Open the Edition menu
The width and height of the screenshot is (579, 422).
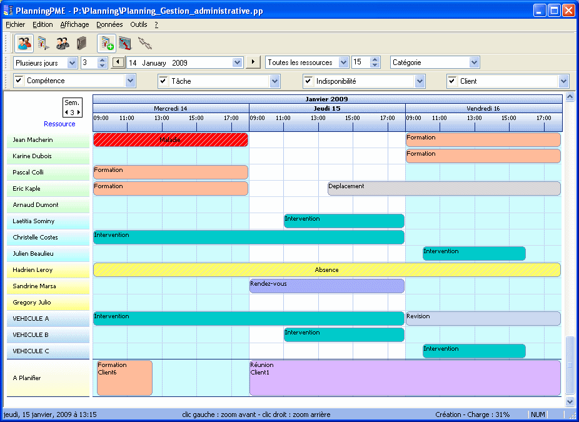43,24
